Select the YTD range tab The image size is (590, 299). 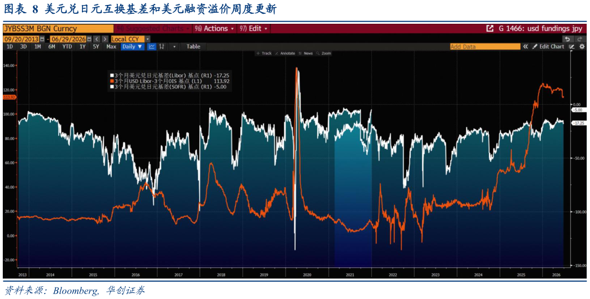(x=68, y=46)
